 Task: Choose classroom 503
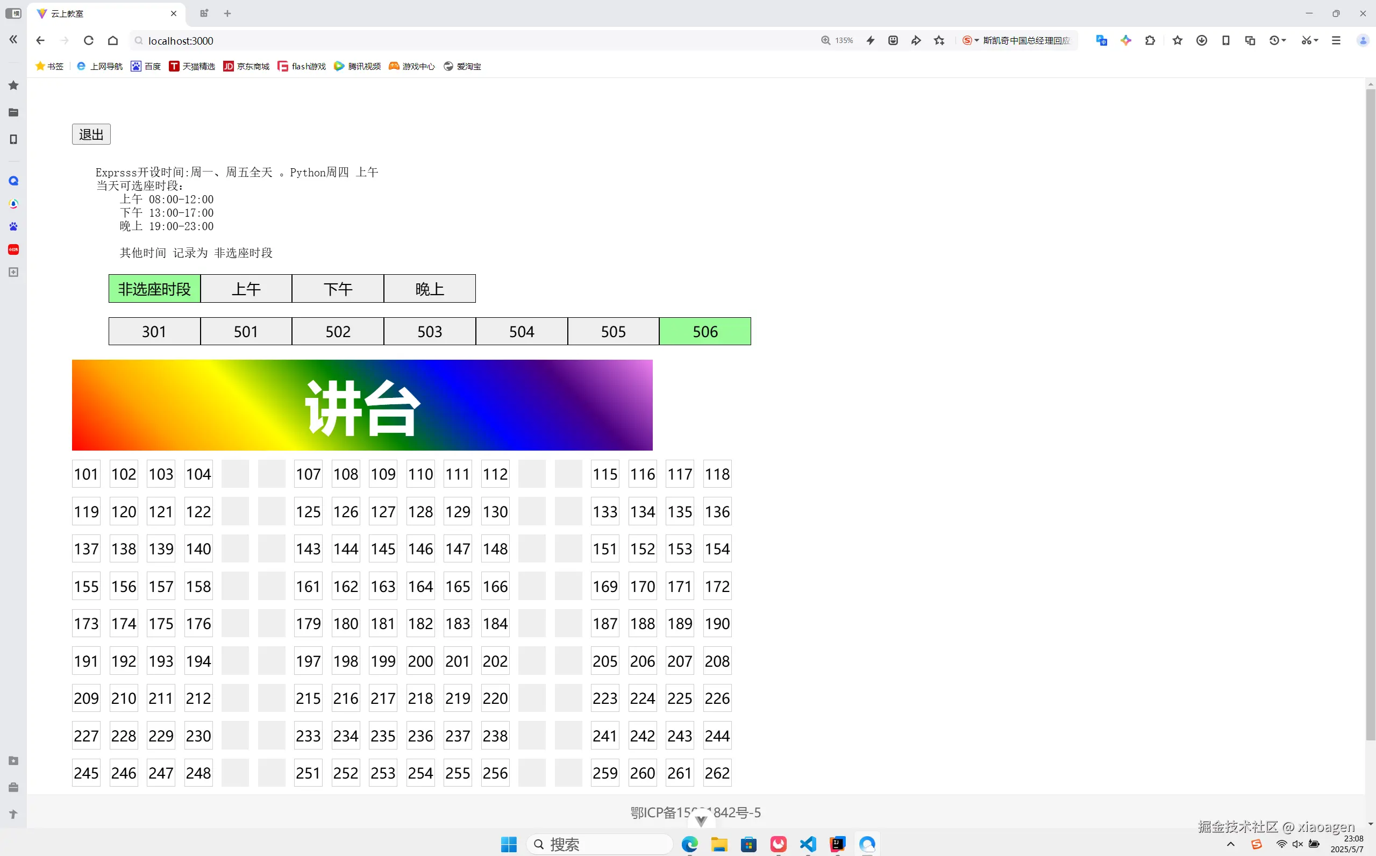(429, 331)
